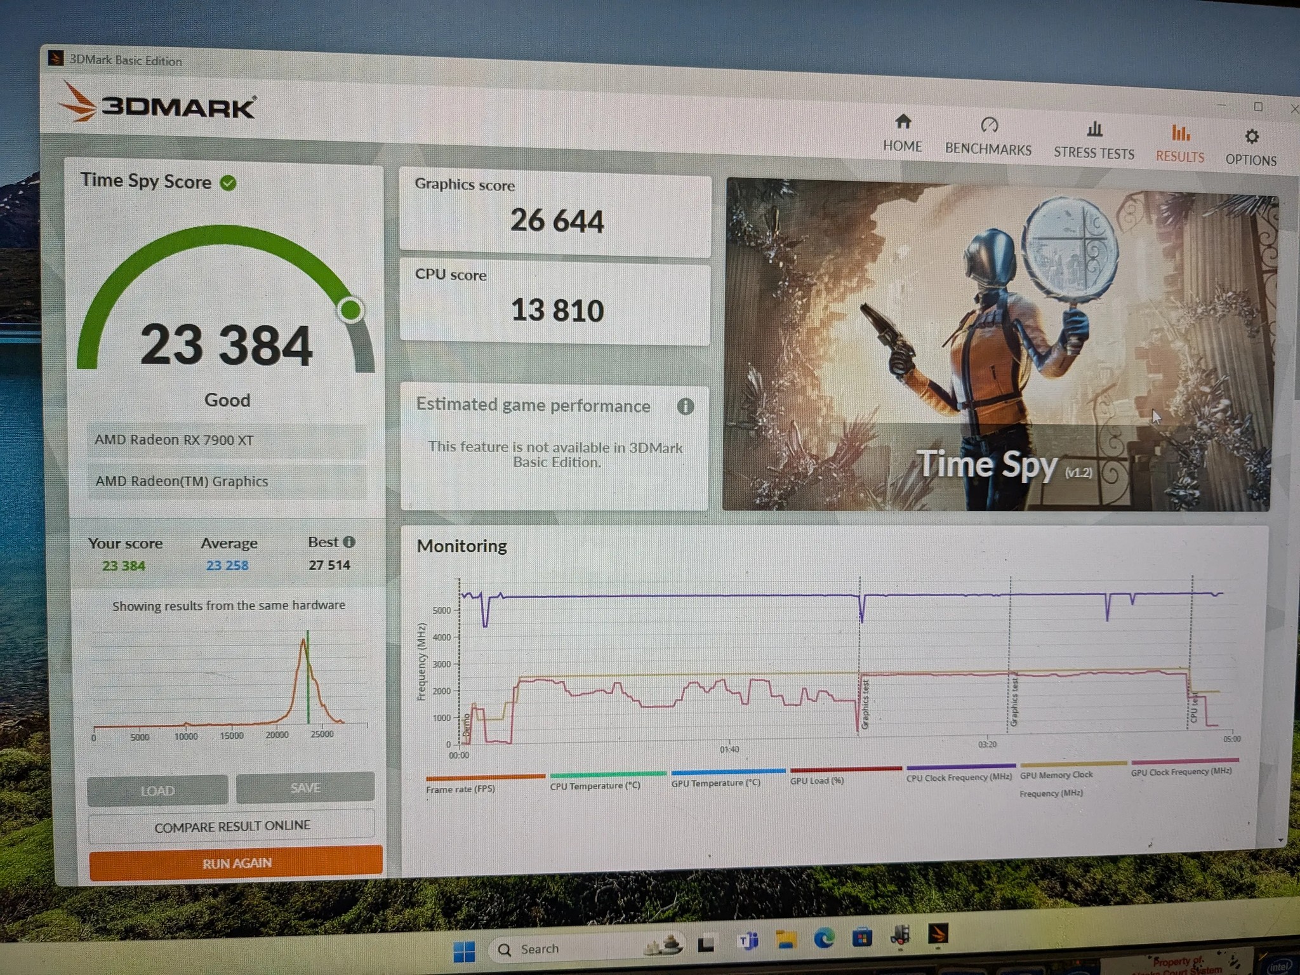1300x975 pixels.
Task: Toggle the CPU Temperature legend
Action: [x=607, y=781]
